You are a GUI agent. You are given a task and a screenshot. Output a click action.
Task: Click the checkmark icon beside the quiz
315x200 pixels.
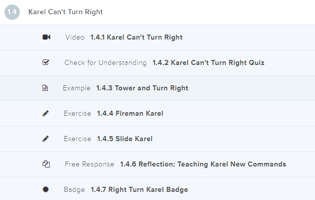(x=46, y=62)
